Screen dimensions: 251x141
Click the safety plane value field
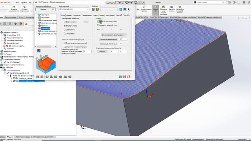(123, 39)
